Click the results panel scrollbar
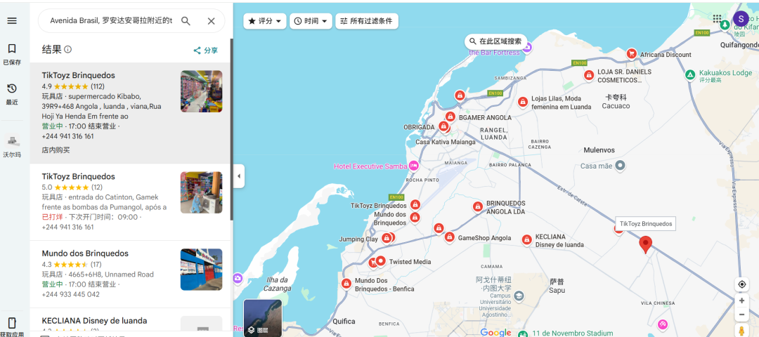The width and height of the screenshot is (759, 337). [x=231, y=130]
